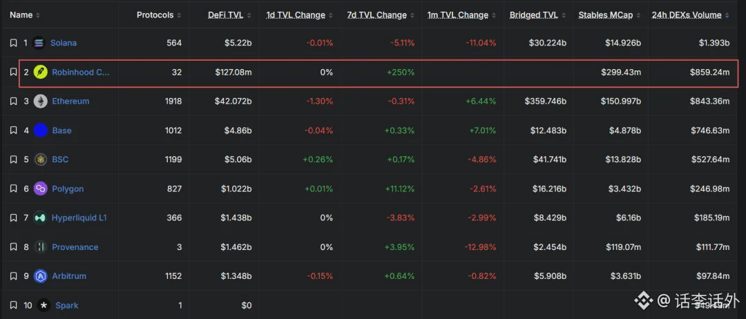Click the Ethereum diamond logo icon
746x319 pixels.
41,101
